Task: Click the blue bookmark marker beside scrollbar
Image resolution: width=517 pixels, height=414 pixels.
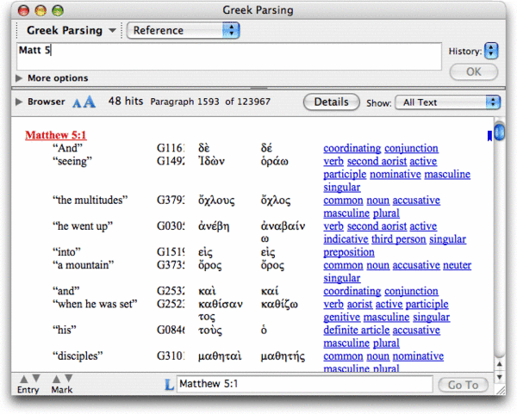Action: [489, 134]
